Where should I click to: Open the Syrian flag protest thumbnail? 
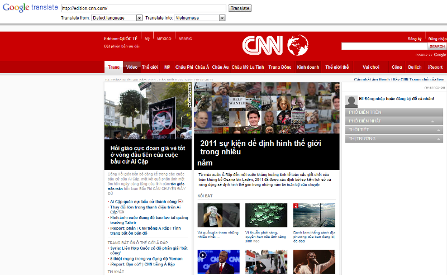pos(267,261)
